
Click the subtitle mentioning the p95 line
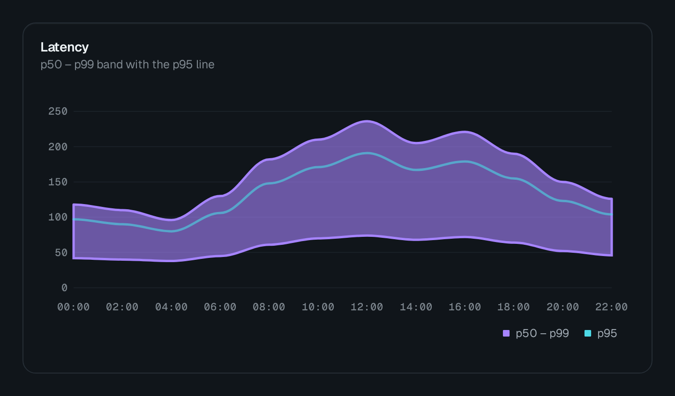tap(127, 65)
